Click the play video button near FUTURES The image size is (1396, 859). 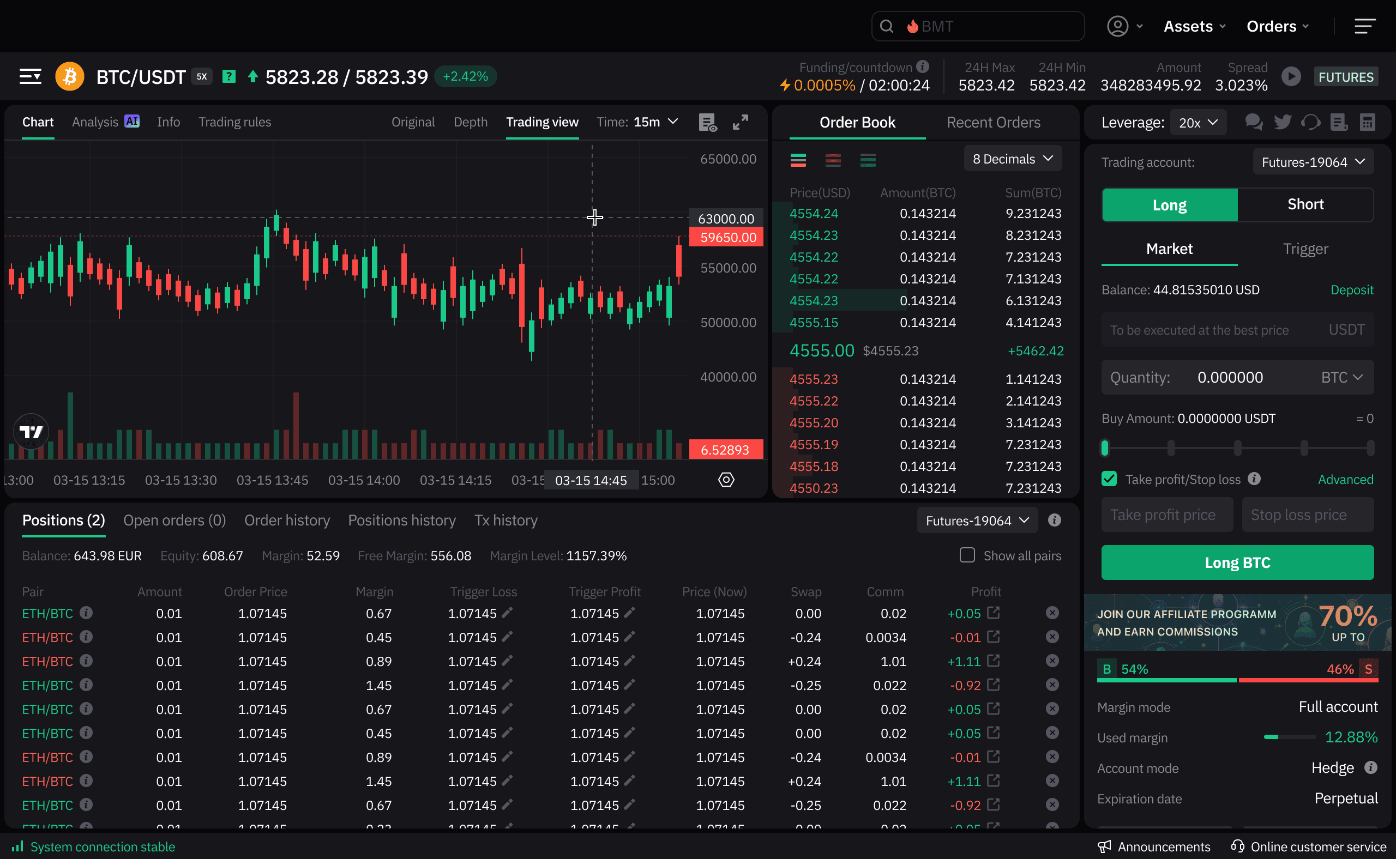tap(1291, 77)
